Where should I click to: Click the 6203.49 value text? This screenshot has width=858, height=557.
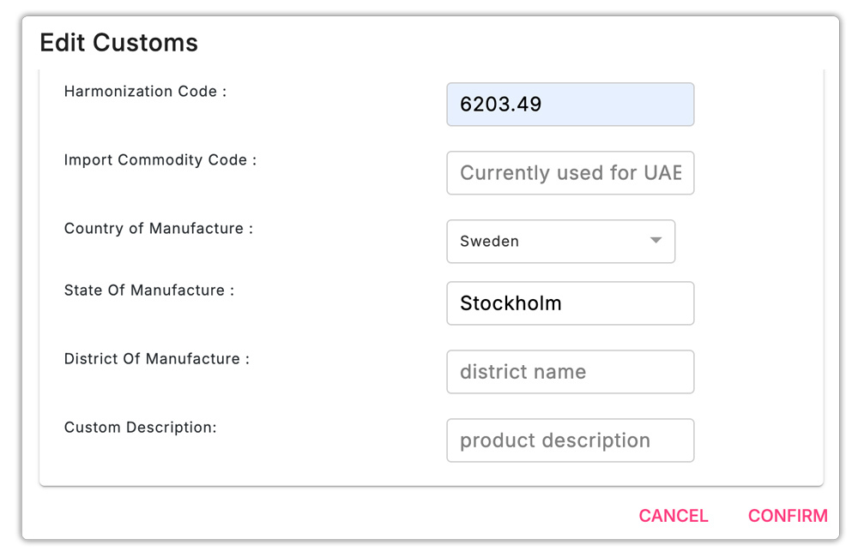pos(501,105)
